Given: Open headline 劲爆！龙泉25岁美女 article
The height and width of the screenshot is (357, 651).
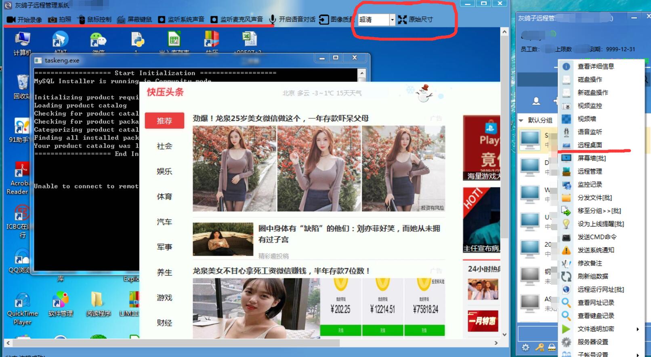Looking at the screenshot, I should pos(281,118).
